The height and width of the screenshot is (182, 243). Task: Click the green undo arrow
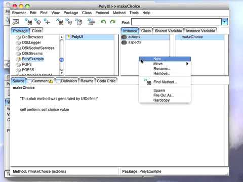click(x=103, y=22)
